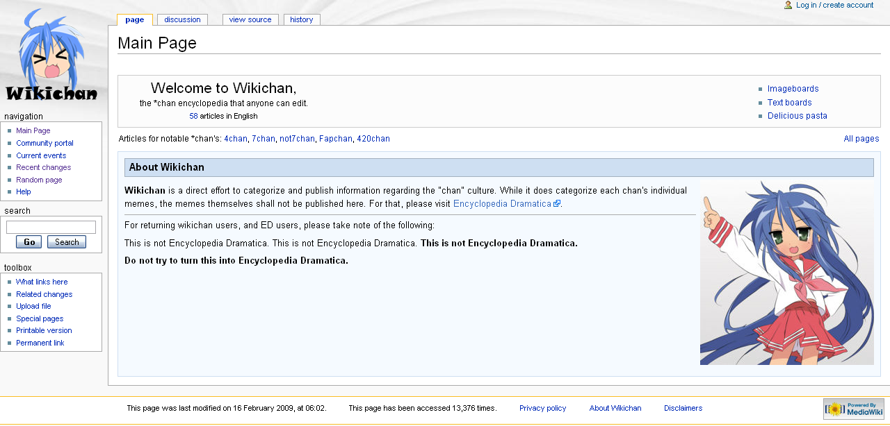This screenshot has width=890, height=426.
Task: Click the Konata image in About Wikichan box
Action: point(786,273)
